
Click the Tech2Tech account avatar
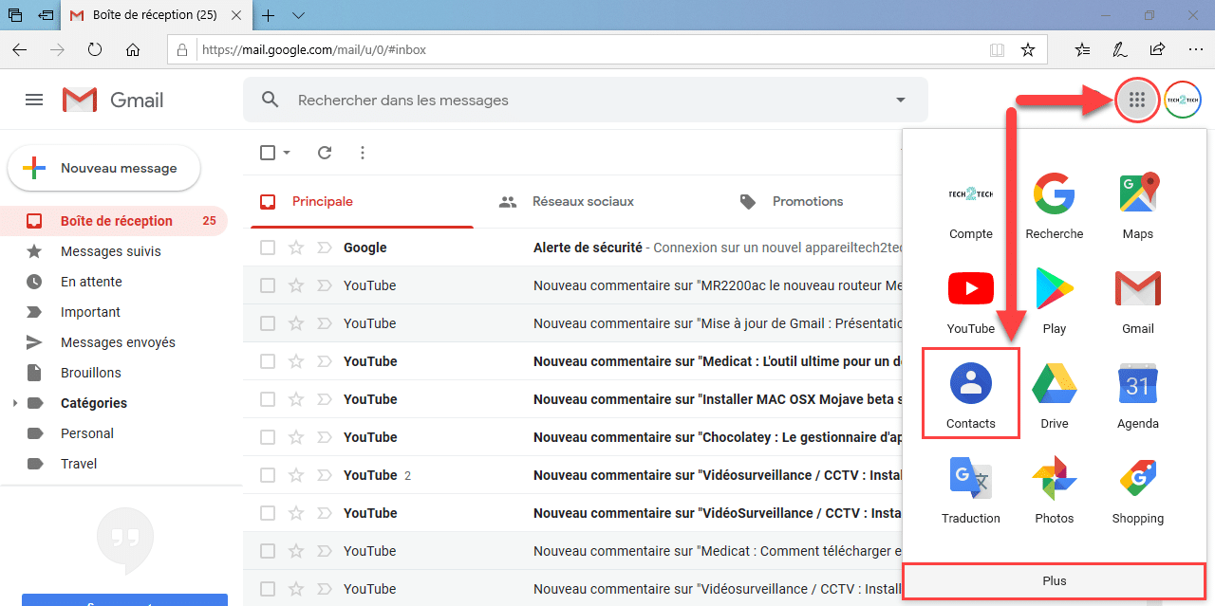pyautogui.click(x=1183, y=100)
